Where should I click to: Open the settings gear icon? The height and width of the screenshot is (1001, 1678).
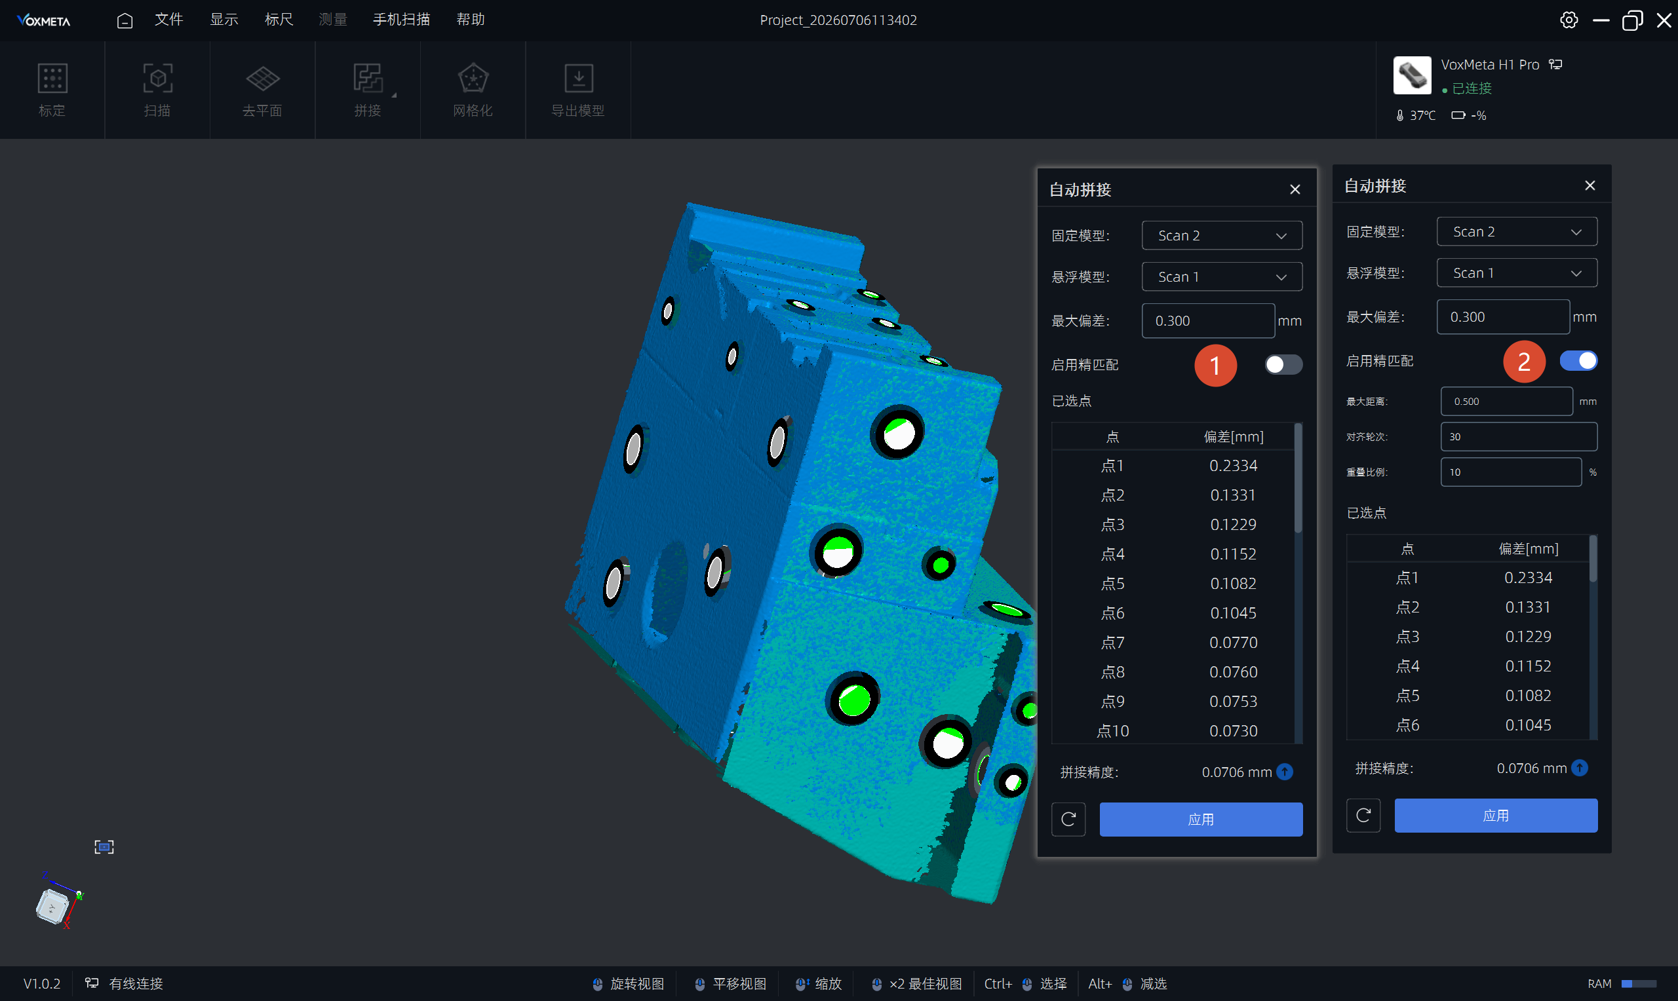(1569, 20)
